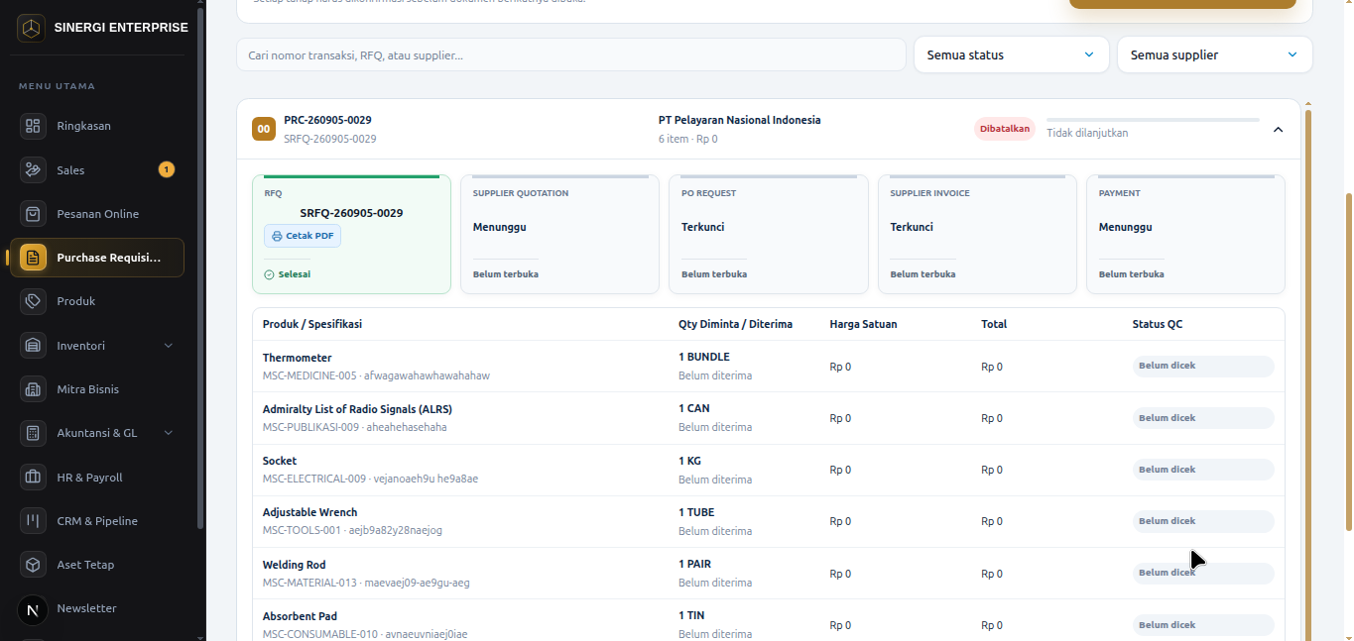Click the Aset Tetap box icon
This screenshot has height=641, width=1354.
coord(33,565)
